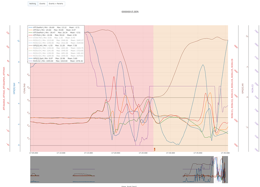Image resolution: width=260 pixels, height=187 pixels.
Task: Click the Nothing annotation button
Action: tap(33, 4)
